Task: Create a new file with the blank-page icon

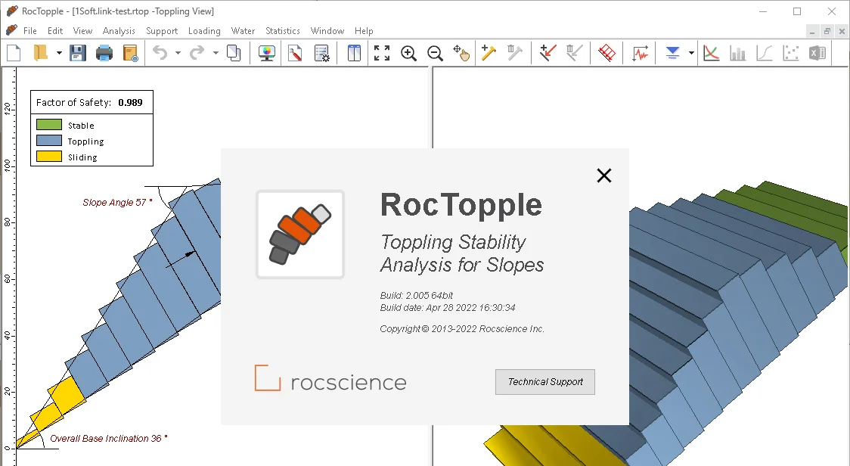Action: [x=14, y=53]
